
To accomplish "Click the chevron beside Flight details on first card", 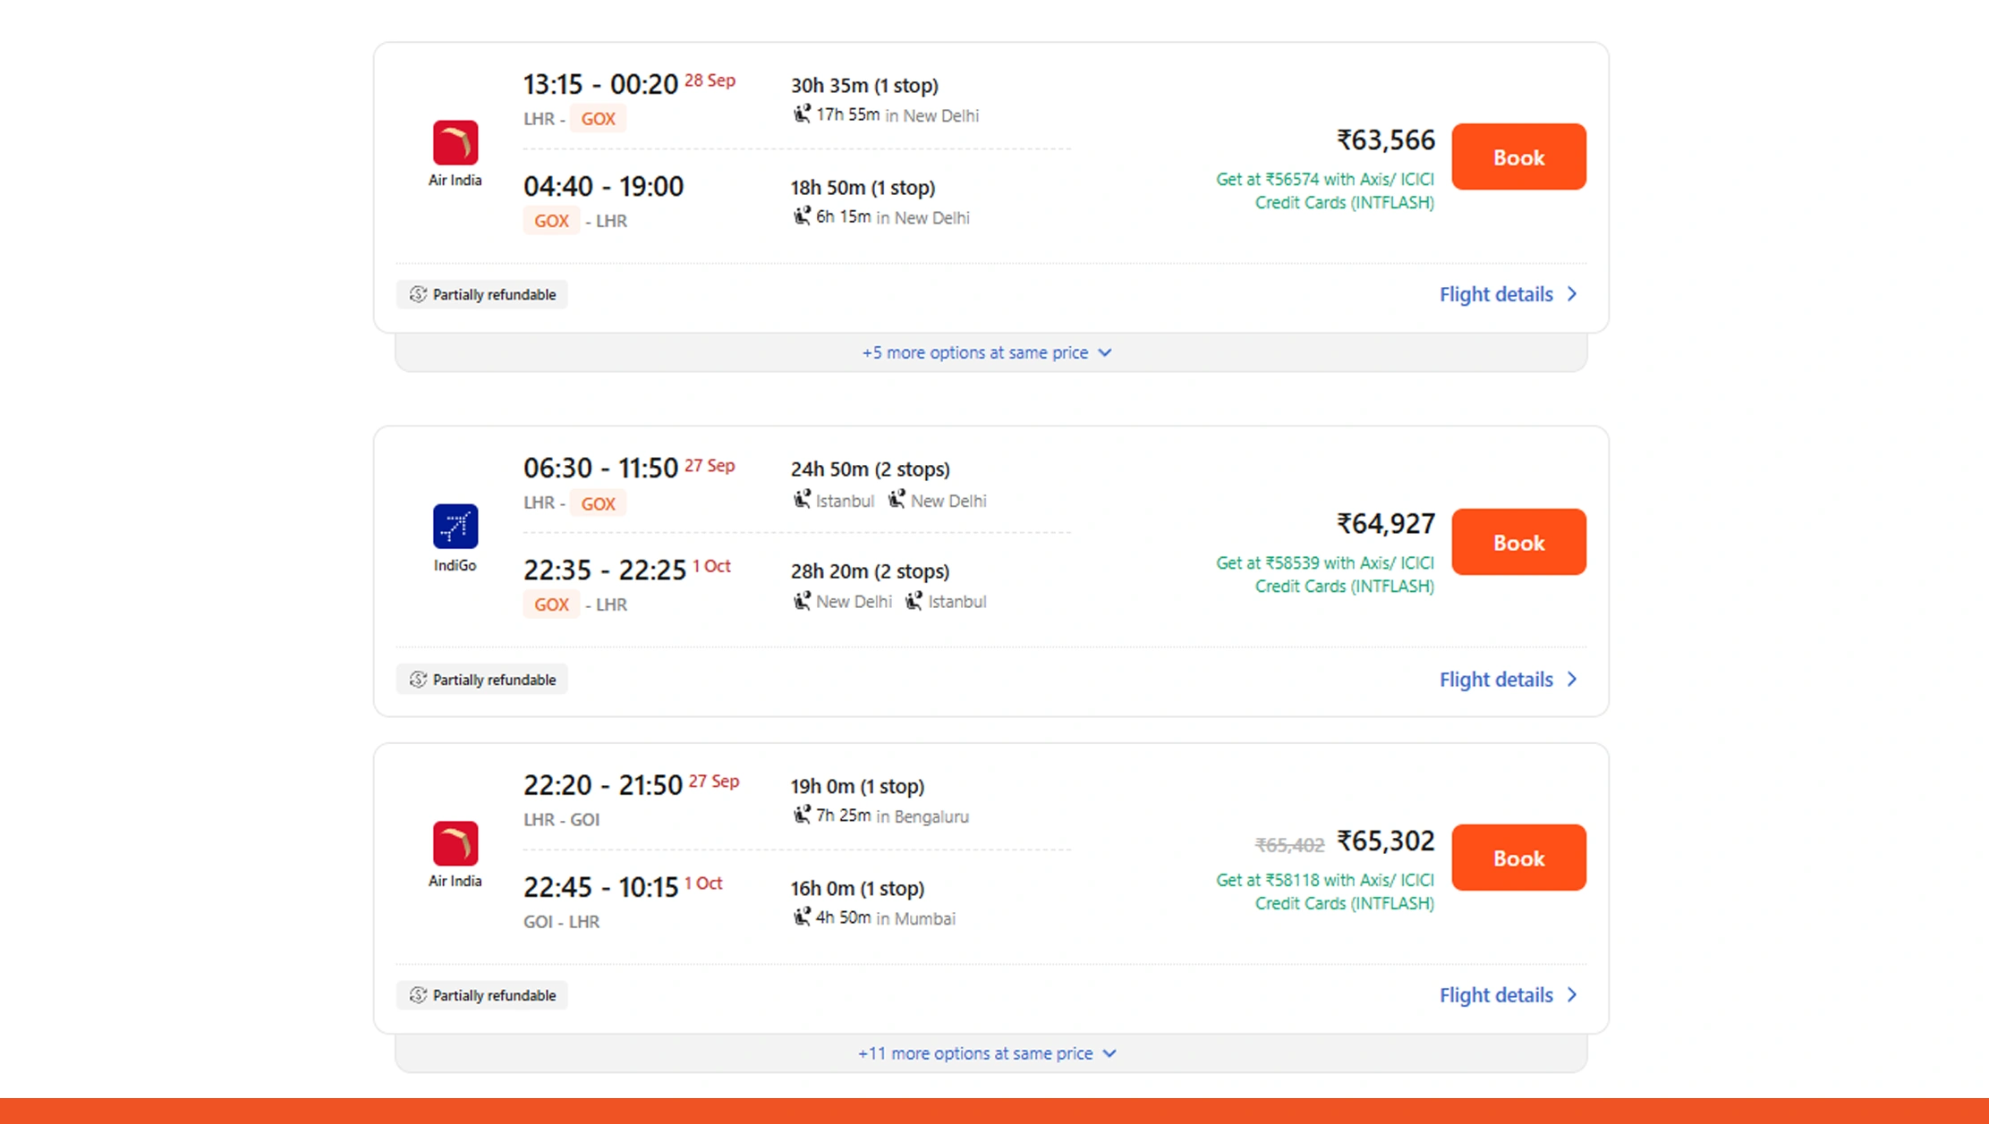I will (x=1572, y=293).
